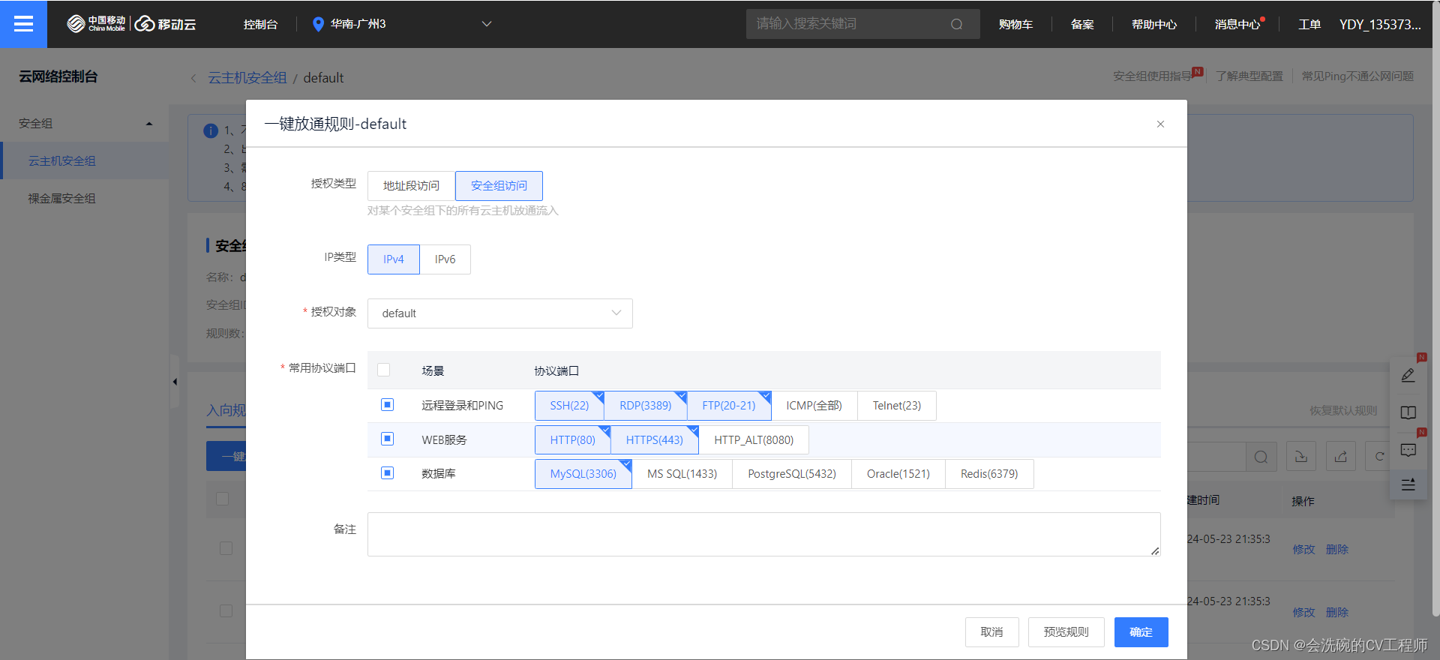Open 帮助中心 in top navigation
1440x660 pixels.
[x=1154, y=24]
